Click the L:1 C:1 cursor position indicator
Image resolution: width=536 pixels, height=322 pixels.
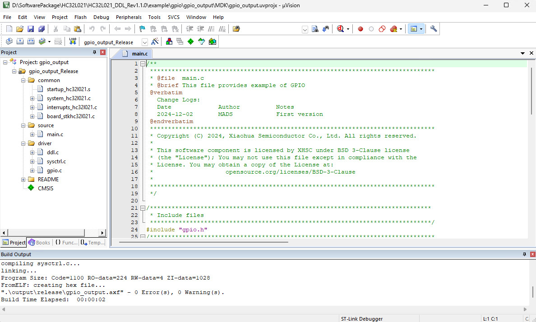pos(490,318)
